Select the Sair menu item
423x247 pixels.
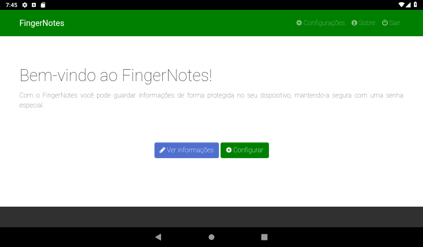tap(391, 23)
